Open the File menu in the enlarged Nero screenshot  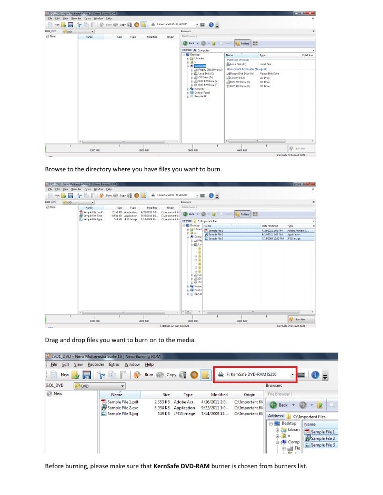click(x=54, y=364)
